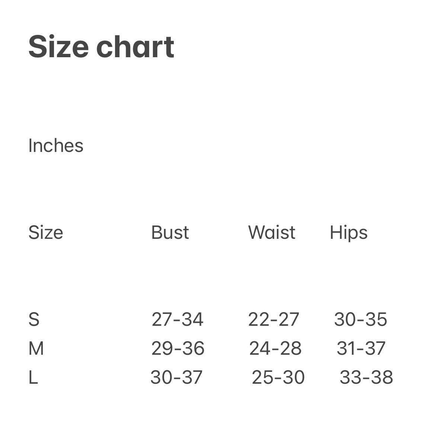Click the word Size in the title
The height and width of the screenshot is (432, 426).
coord(58,47)
